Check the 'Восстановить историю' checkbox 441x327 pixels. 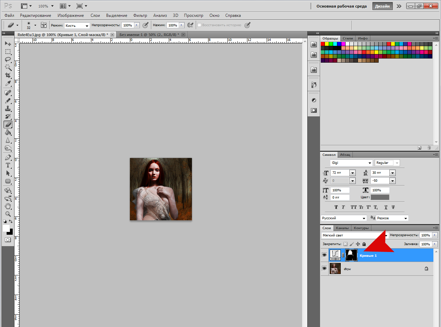point(199,25)
